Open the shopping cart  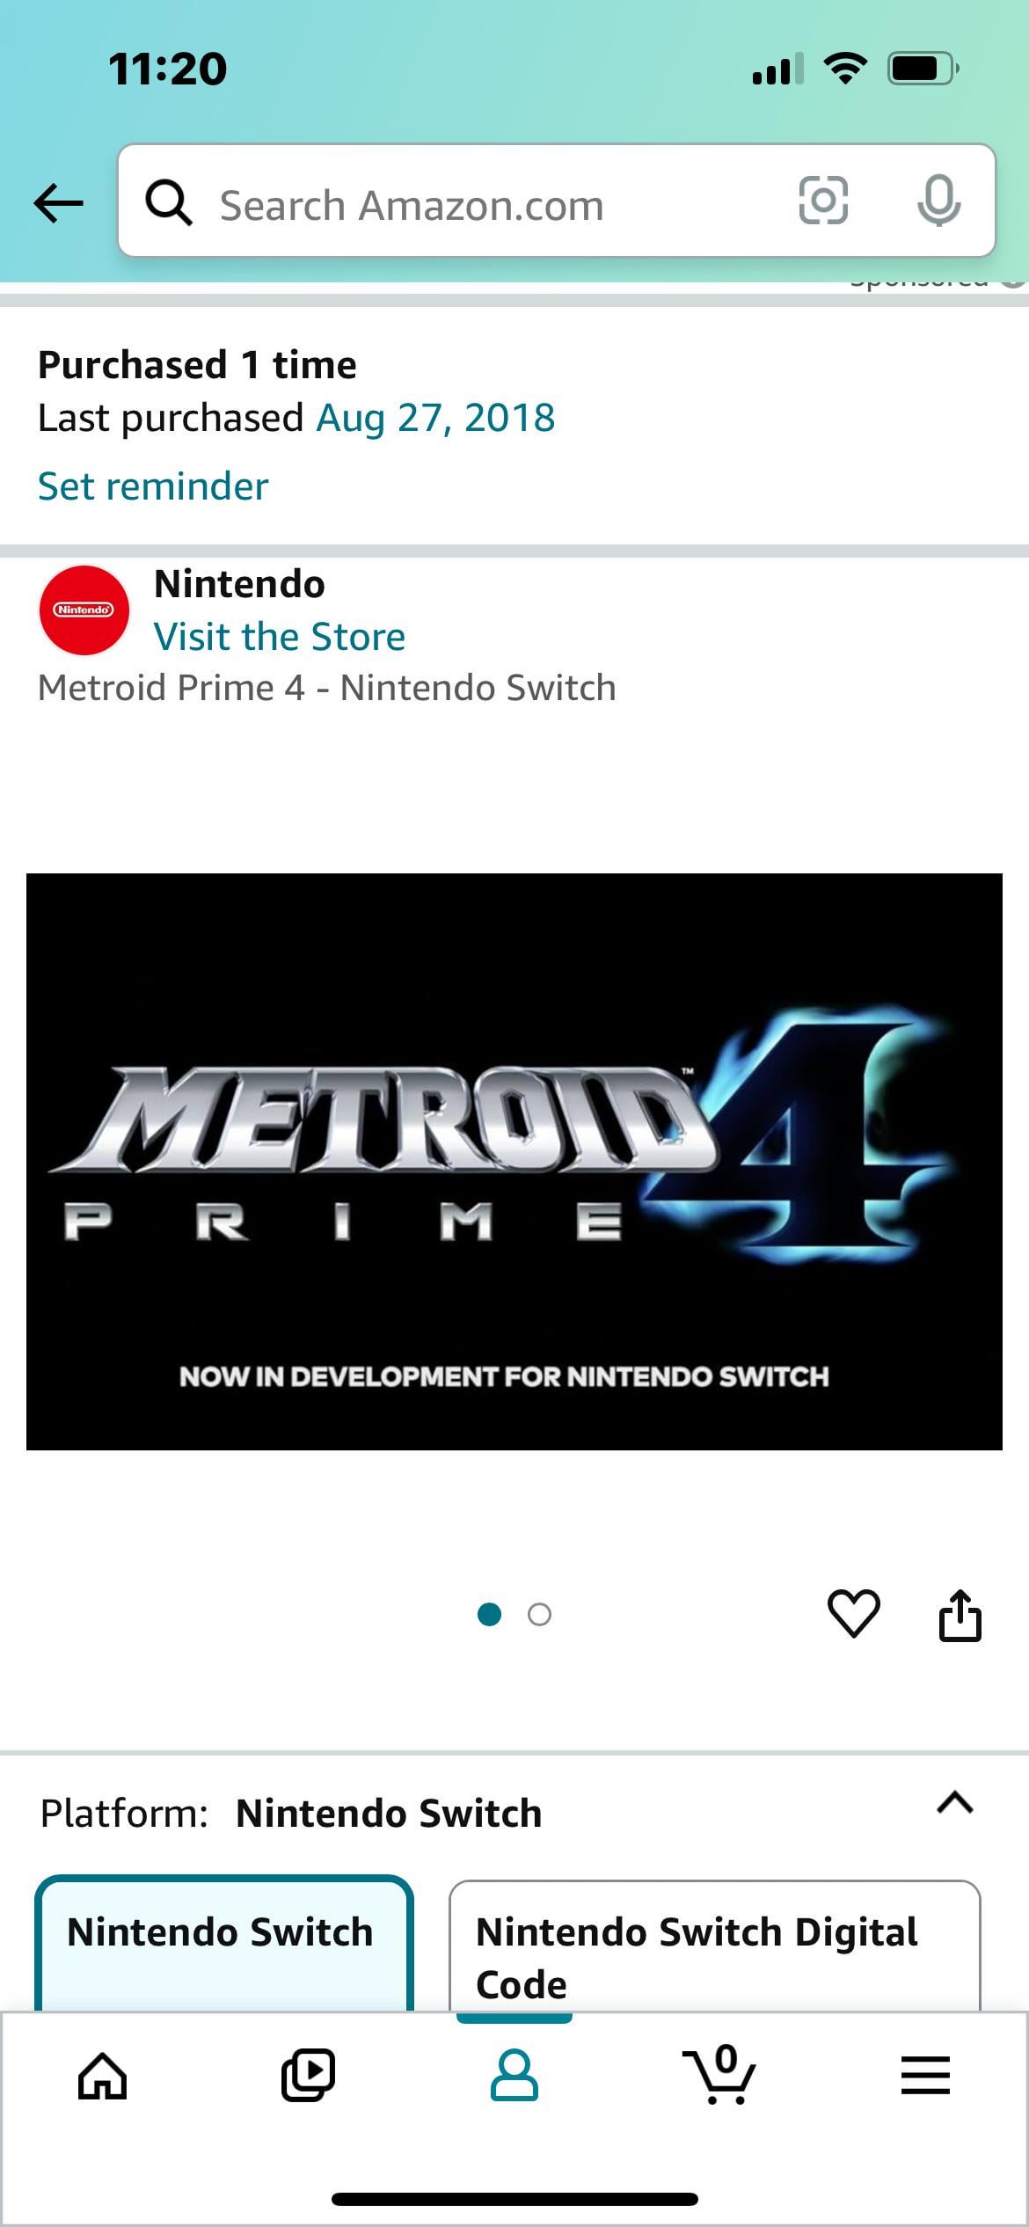click(719, 2074)
